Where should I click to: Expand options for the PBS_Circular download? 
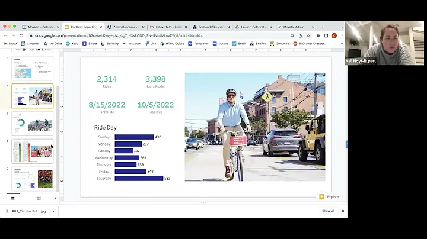(x=53, y=211)
